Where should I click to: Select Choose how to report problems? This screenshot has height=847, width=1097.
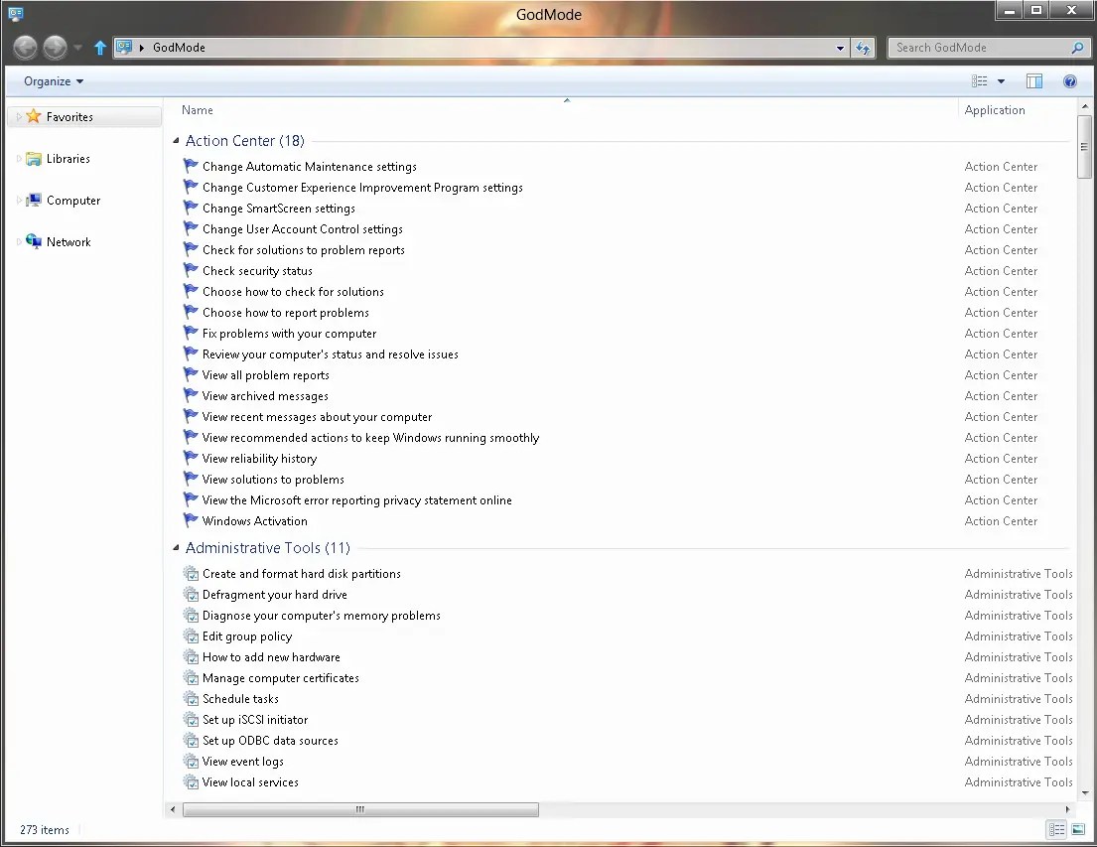(x=286, y=312)
